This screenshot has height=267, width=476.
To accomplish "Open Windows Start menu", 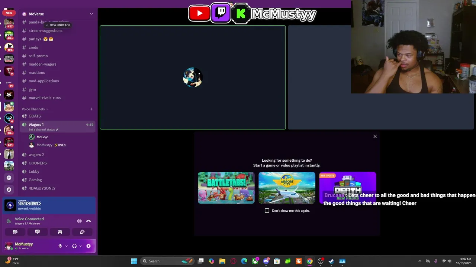I will pos(134,261).
